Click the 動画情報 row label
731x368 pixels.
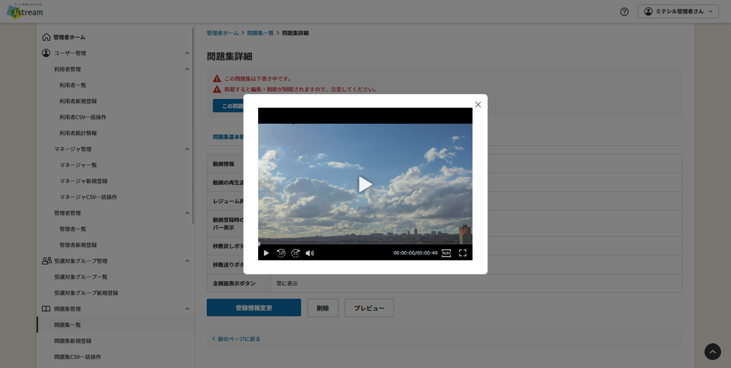[x=223, y=164]
